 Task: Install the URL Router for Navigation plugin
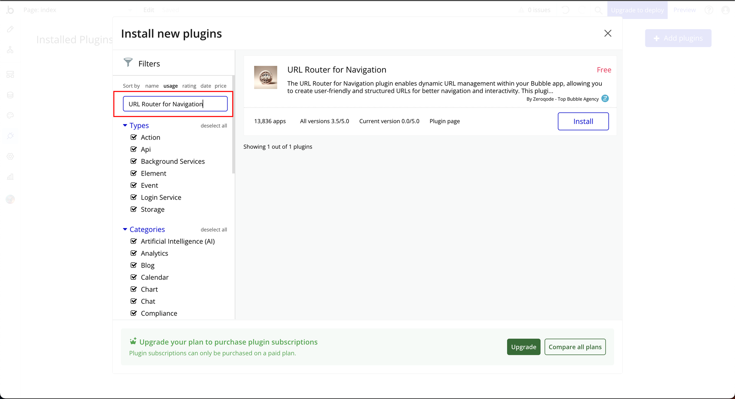583,121
